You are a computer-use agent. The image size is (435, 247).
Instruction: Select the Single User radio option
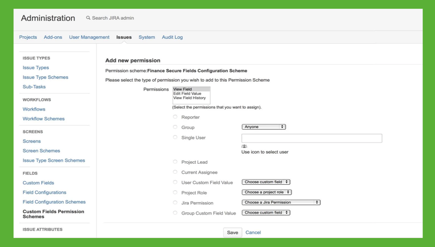tap(175, 137)
